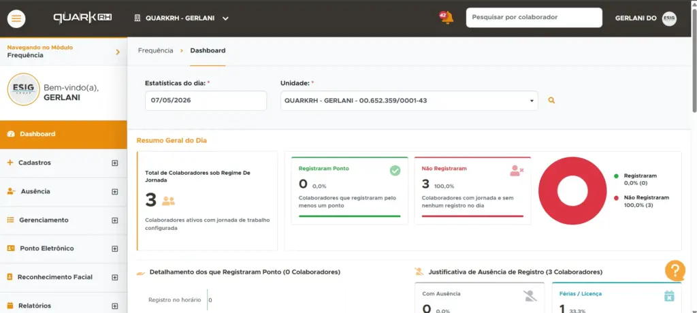Open the notifications bell with 42 badge

tap(447, 18)
